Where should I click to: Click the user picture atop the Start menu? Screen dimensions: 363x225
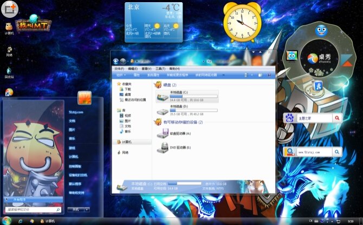[85, 98]
